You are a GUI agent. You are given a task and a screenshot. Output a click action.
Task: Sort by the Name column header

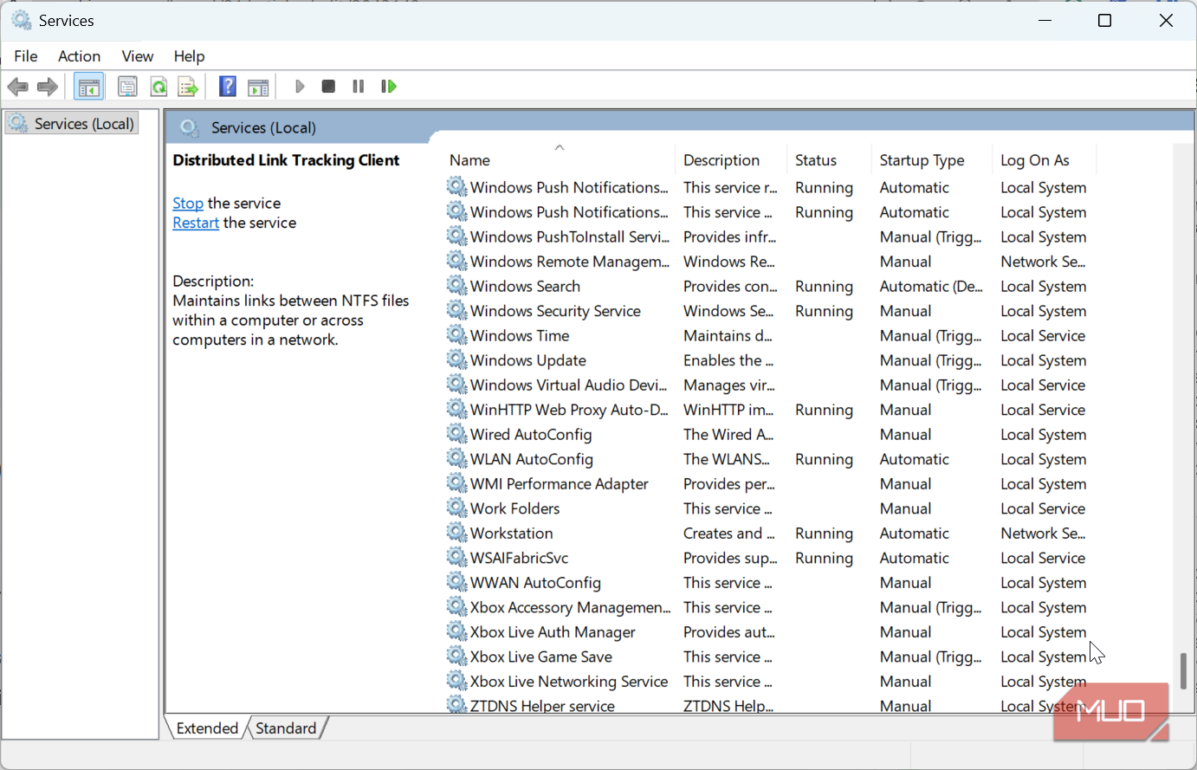559,160
